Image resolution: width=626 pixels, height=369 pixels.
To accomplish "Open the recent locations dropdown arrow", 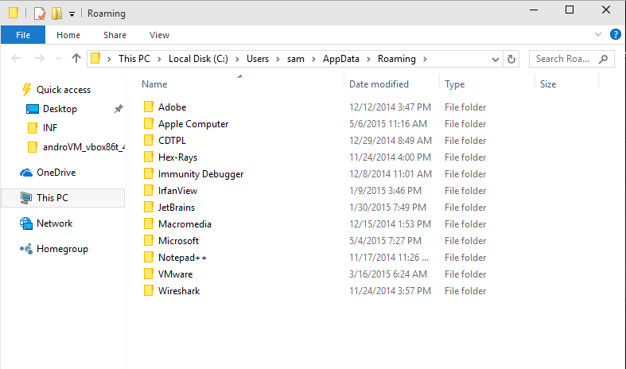I will pyautogui.click(x=58, y=59).
